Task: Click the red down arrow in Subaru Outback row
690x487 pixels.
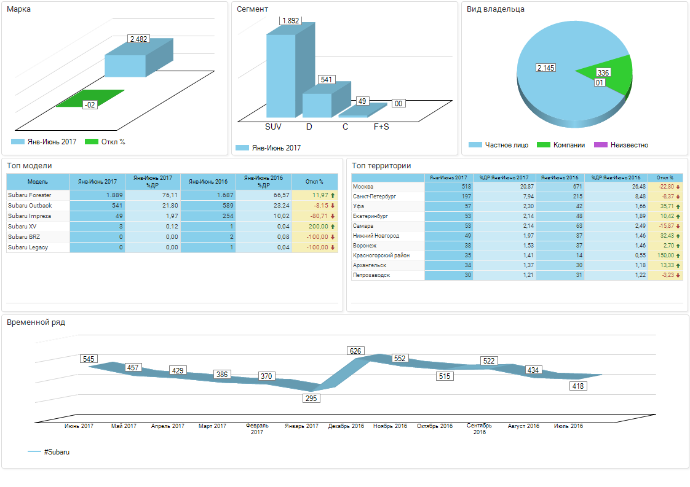Action: pos(333,206)
